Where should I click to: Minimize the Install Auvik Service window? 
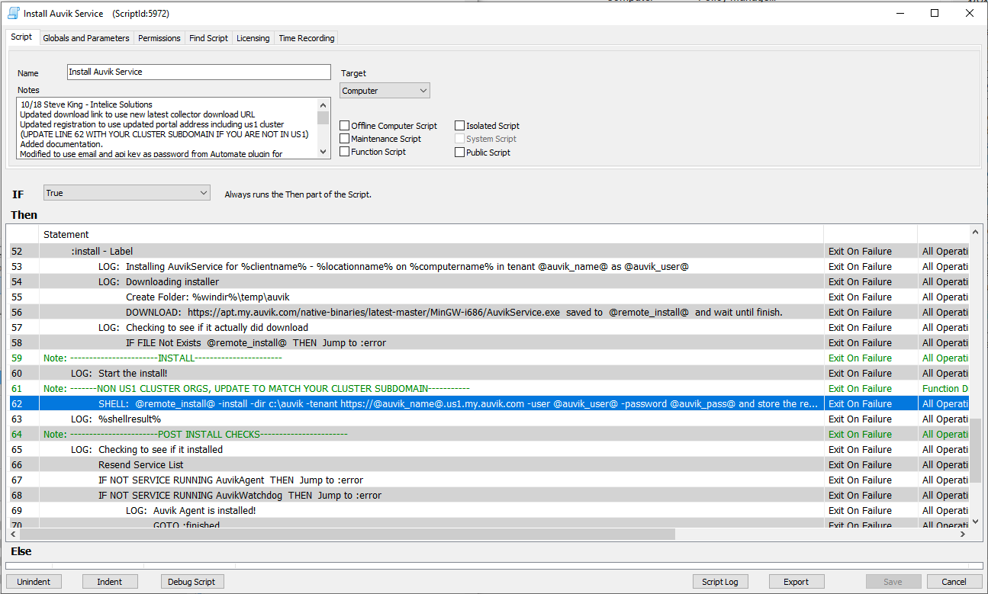click(900, 13)
